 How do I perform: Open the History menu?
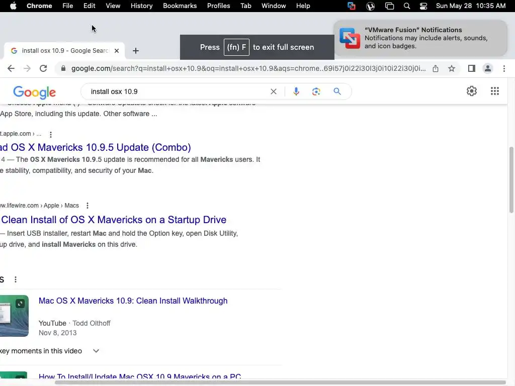[x=141, y=6]
